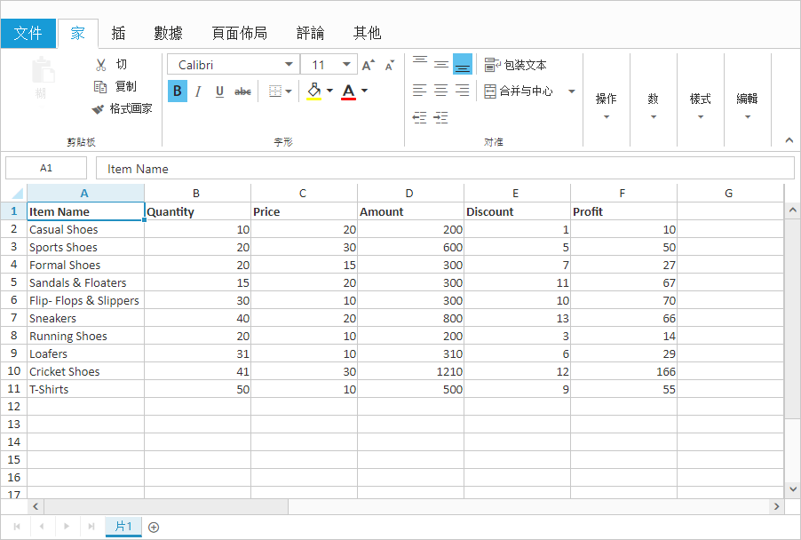Toggle Bold formatting off
Image resolution: width=801 pixels, height=540 pixels.
pyautogui.click(x=177, y=91)
